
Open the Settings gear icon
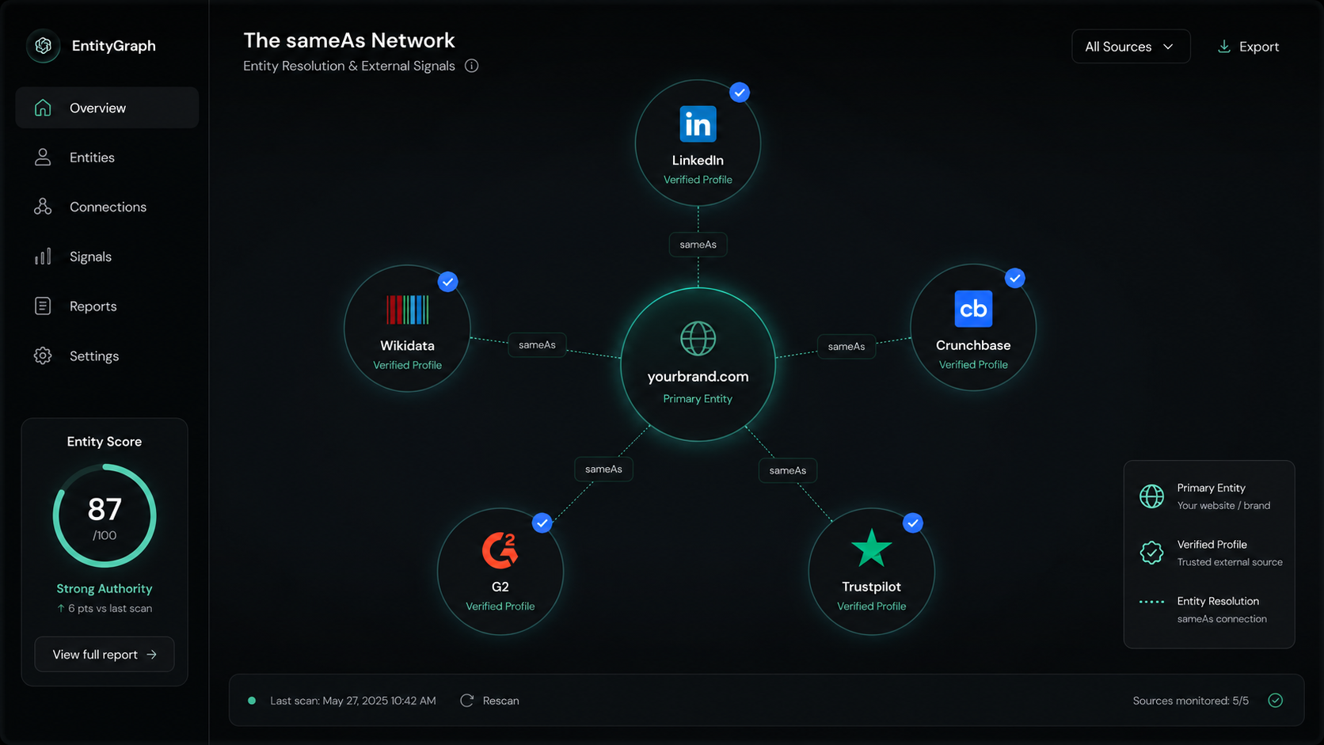point(43,356)
